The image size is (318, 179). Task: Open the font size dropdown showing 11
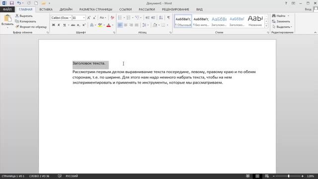pos(84,18)
